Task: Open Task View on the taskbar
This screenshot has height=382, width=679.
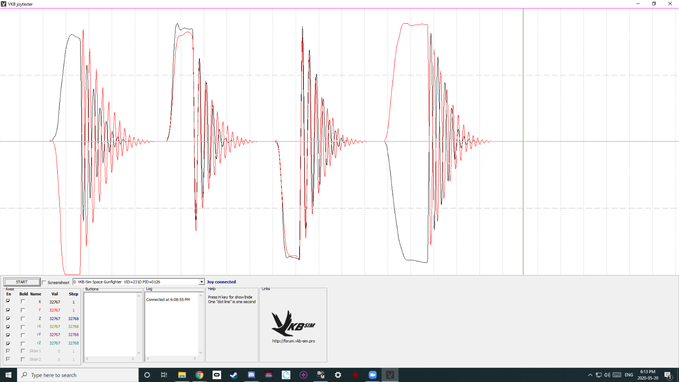Action: (x=164, y=375)
